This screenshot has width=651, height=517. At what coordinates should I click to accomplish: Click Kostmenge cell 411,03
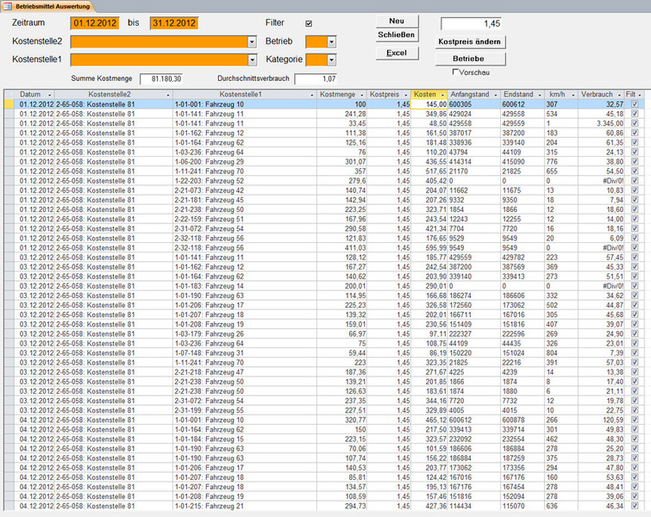coord(341,247)
